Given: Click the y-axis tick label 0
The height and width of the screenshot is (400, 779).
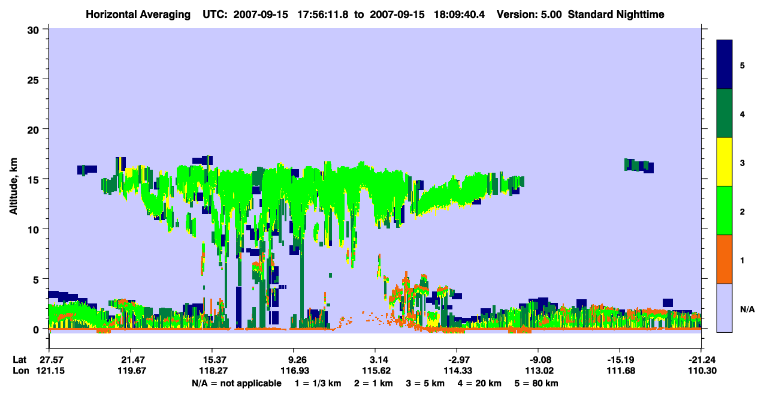Looking at the screenshot, I should coord(37,329).
